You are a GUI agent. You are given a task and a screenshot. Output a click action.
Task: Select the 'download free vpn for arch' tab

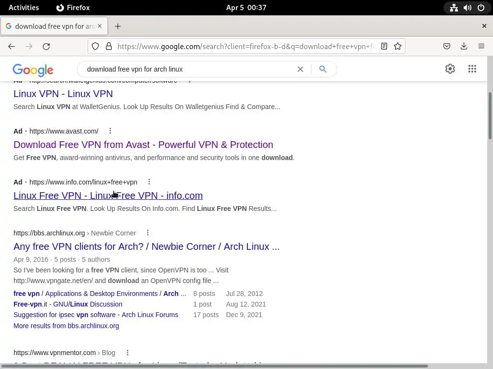pyautogui.click(x=54, y=26)
